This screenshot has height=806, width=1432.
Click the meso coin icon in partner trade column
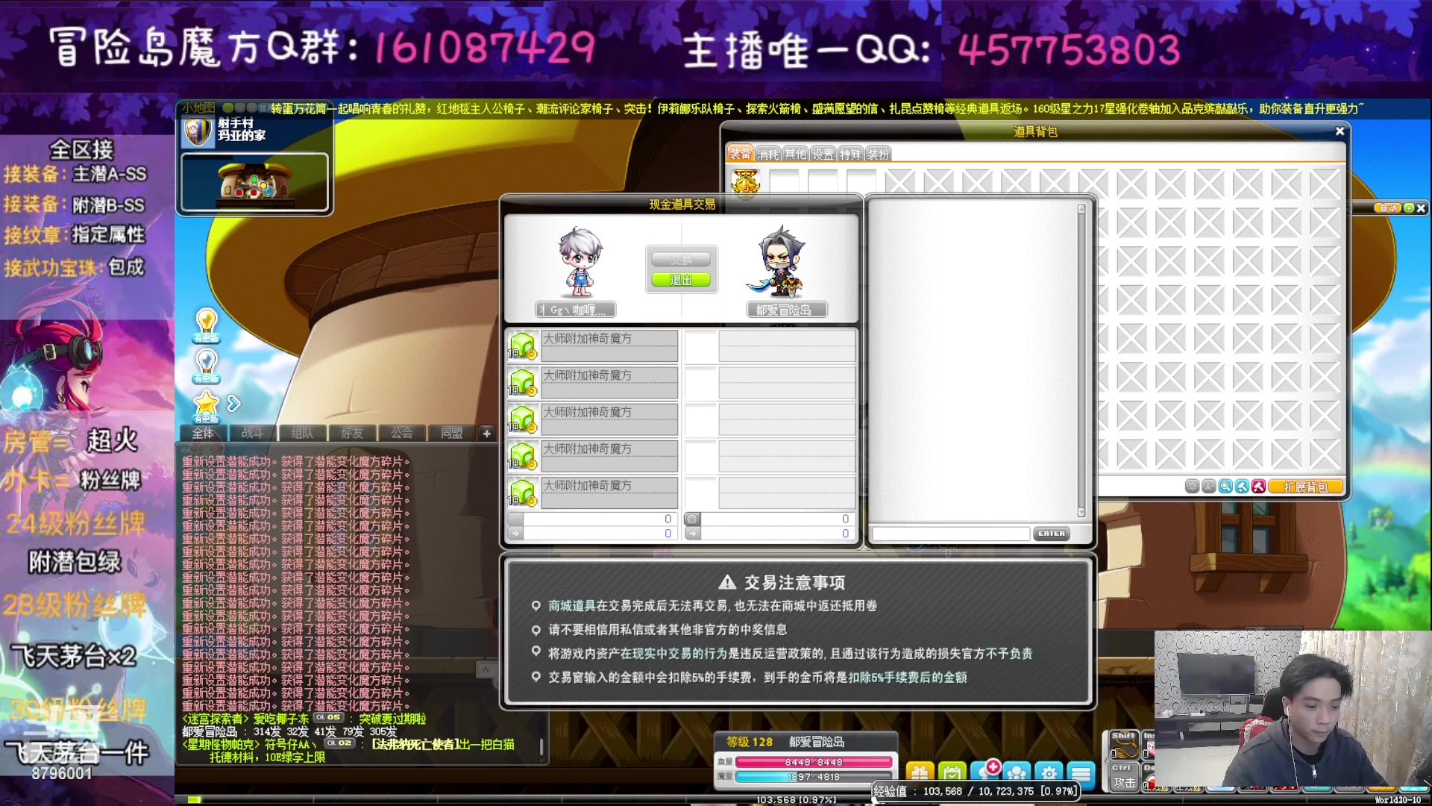[x=692, y=519]
